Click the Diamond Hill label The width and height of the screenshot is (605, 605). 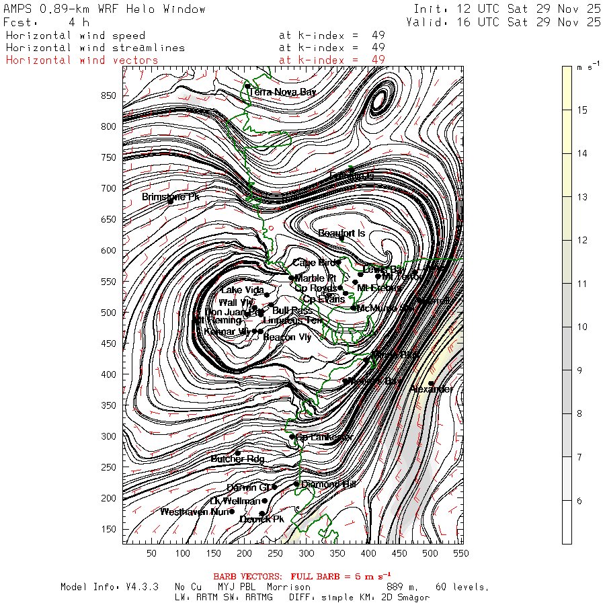pyautogui.click(x=329, y=484)
